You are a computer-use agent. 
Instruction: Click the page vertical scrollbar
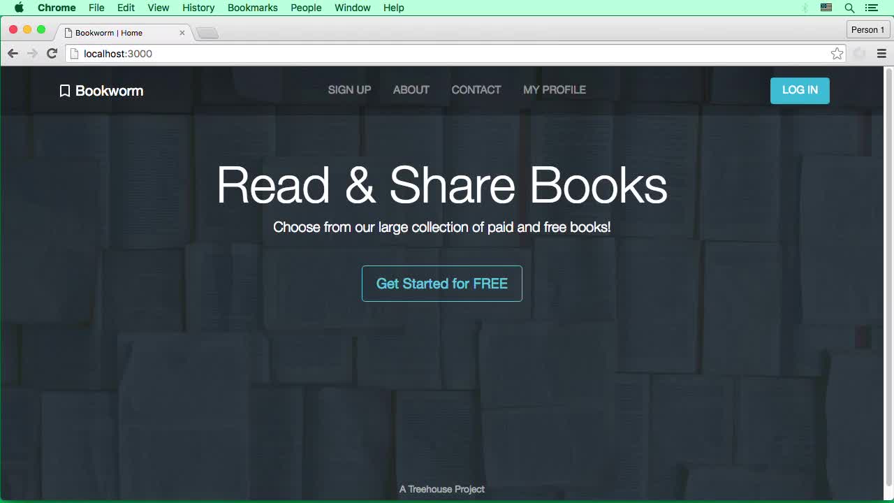pyautogui.click(x=889, y=276)
